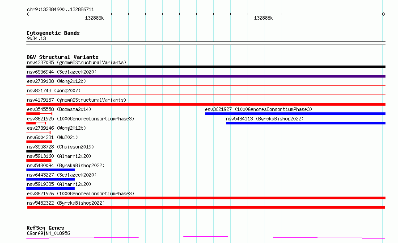This screenshot has height=243, width=398.
Task: Select the purple nsv6556944 variant bar
Action: click(x=206, y=76)
